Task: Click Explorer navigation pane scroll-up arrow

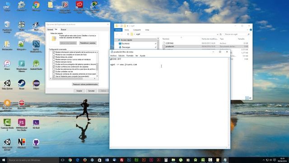Action: tap(158, 38)
